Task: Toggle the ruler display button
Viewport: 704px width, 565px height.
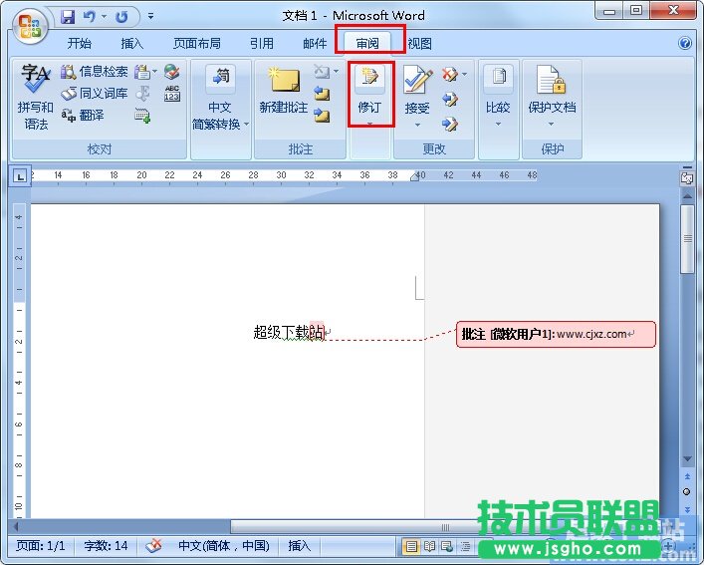Action: (x=686, y=177)
